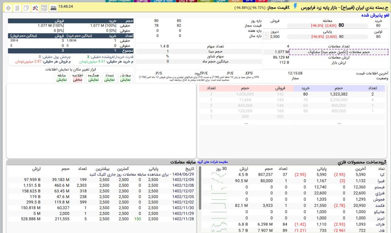Open the technical chart icon with red-blue lines
Viewport: 391px width, 233px height.
(x=34, y=7)
